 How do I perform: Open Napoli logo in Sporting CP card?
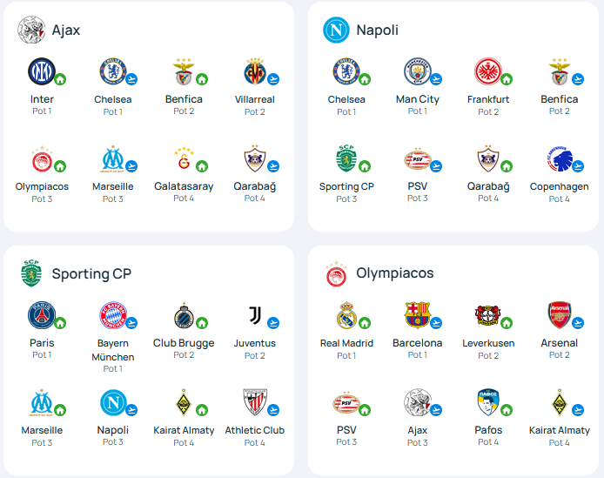coord(113,402)
